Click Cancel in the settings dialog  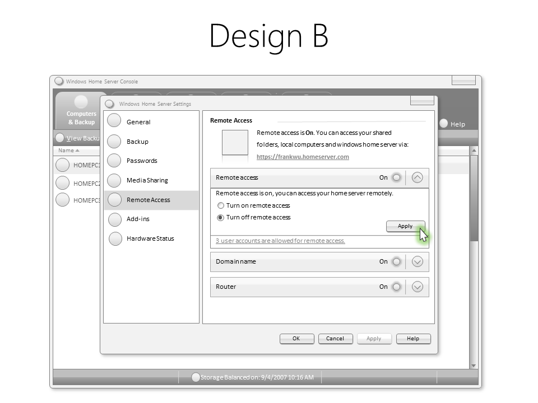click(335, 339)
